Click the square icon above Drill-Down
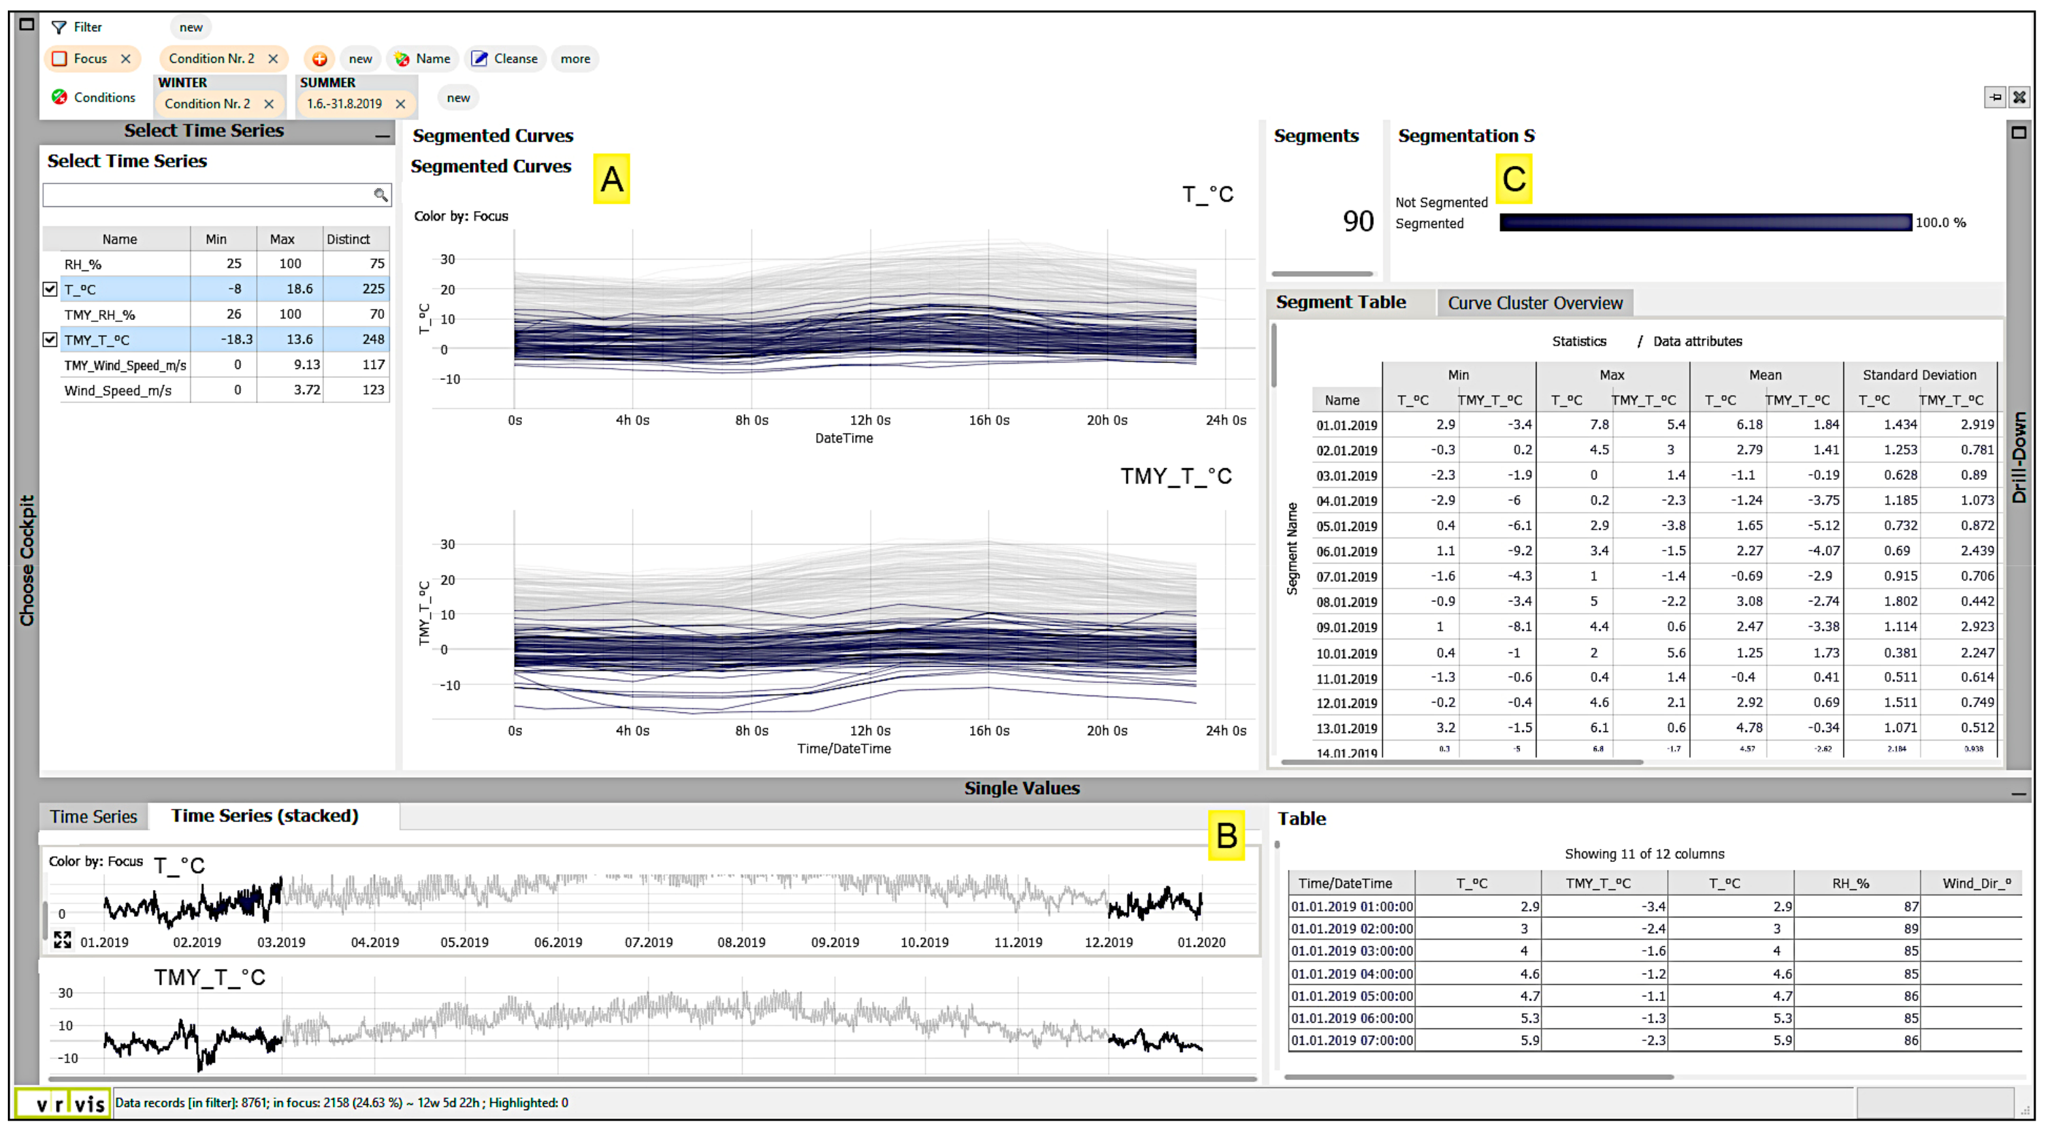2046x1131 pixels. (2018, 133)
